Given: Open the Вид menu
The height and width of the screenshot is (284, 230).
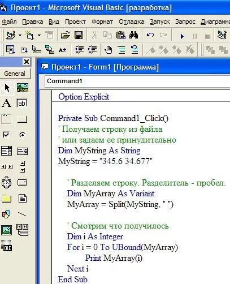Looking at the screenshot, I should (54, 22).
